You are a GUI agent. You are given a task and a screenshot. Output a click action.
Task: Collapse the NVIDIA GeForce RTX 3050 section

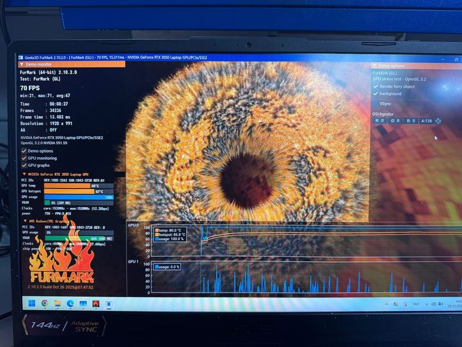point(24,174)
